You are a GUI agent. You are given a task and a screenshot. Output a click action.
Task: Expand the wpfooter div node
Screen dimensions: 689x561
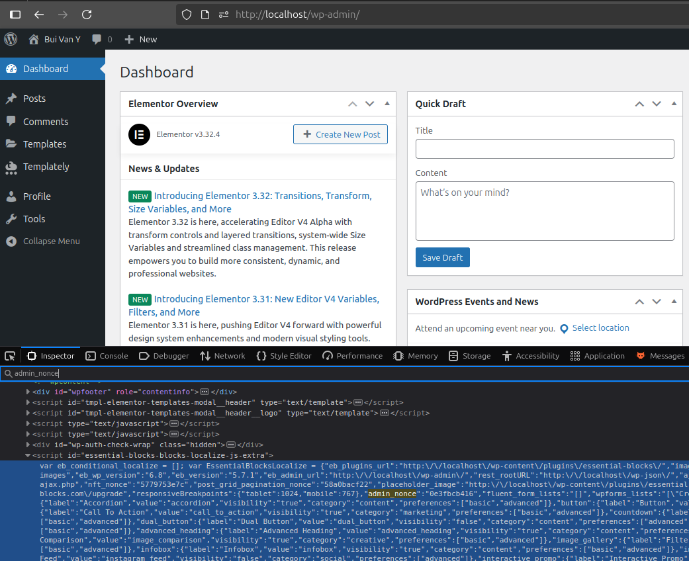coord(28,392)
